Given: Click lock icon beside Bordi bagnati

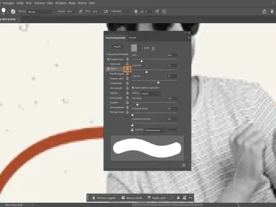Looking at the screenshot, I should [x=127, y=98].
